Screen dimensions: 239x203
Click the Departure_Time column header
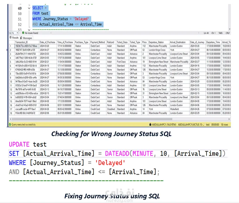tap(213, 42)
